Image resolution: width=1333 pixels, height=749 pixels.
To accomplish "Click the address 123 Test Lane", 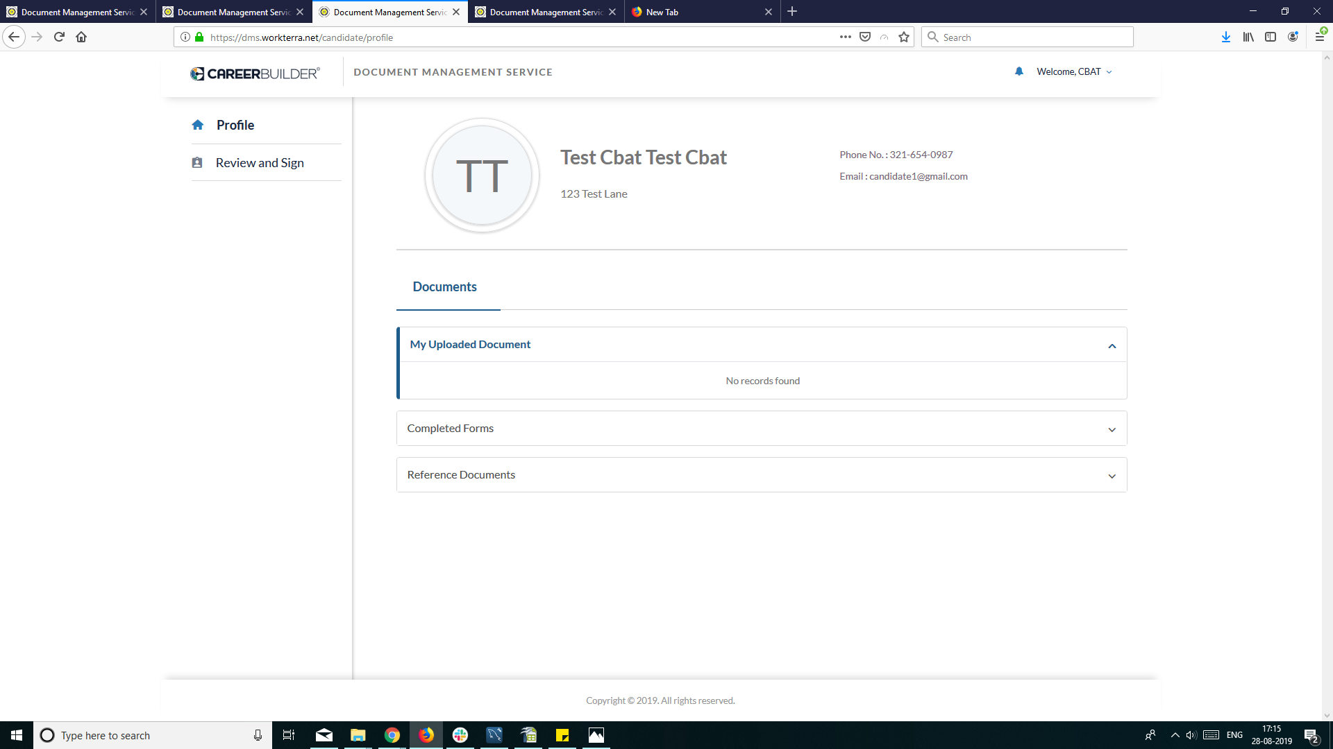I will point(594,193).
